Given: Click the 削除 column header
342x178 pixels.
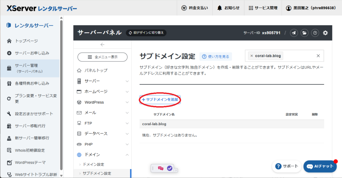Looking at the screenshot, I should (x=315, y=114).
